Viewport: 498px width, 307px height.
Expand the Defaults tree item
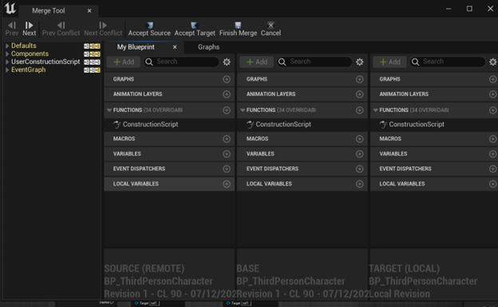(7, 46)
